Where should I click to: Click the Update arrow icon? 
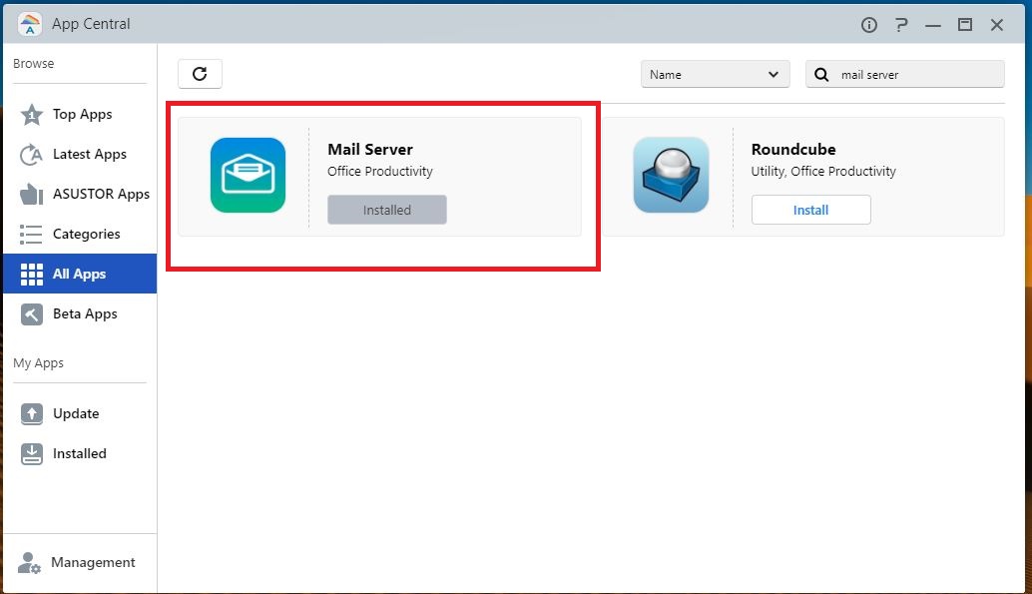click(32, 413)
